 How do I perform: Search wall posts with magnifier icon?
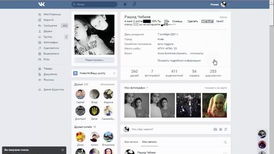click(225, 142)
